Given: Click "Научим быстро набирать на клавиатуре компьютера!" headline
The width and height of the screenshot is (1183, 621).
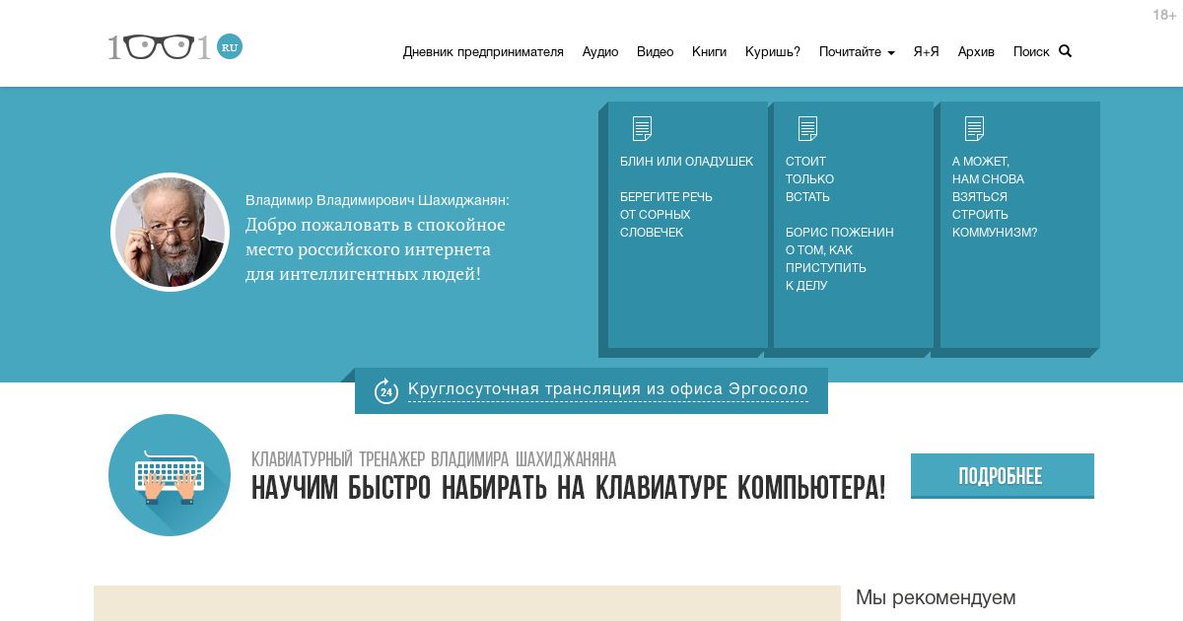Looking at the screenshot, I should tap(569, 487).
